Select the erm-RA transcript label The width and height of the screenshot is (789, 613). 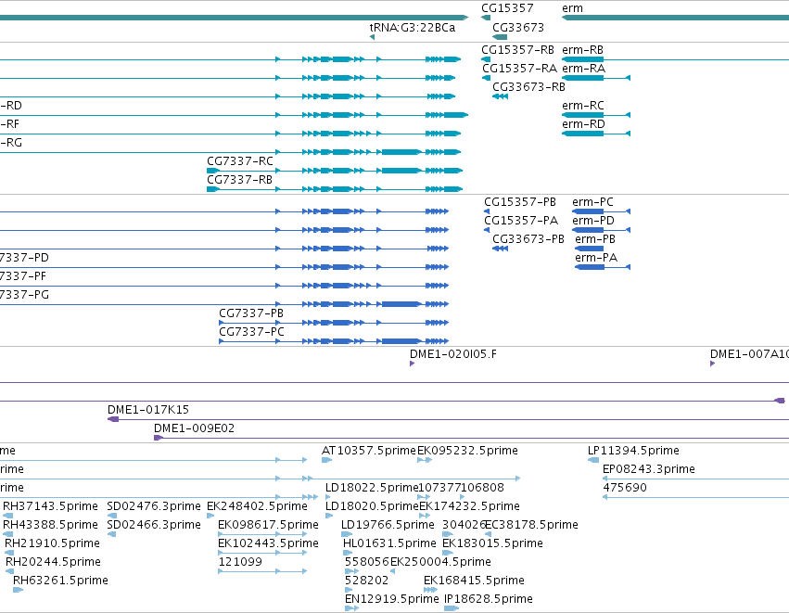pyautogui.click(x=584, y=69)
